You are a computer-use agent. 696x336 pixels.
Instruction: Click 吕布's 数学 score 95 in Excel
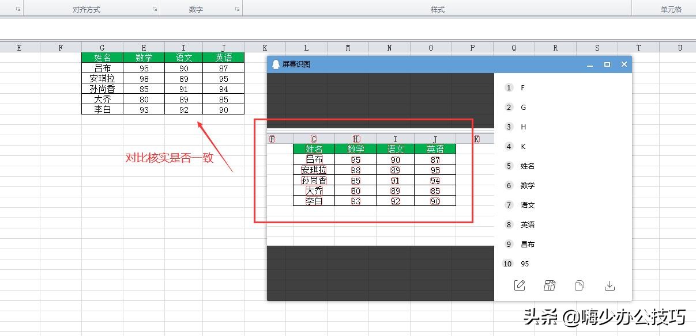point(144,68)
